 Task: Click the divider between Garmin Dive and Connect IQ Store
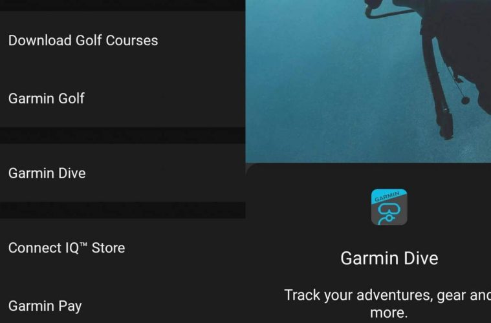(122, 210)
